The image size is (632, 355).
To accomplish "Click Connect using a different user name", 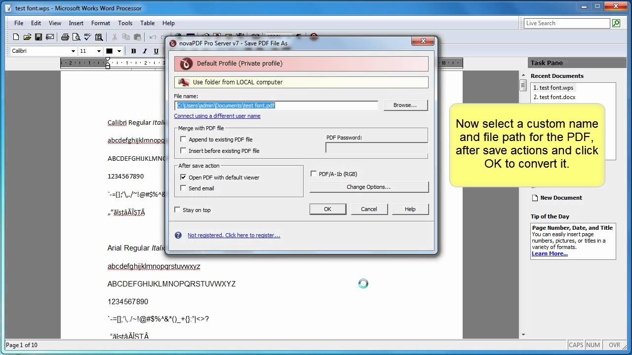I will click(217, 116).
